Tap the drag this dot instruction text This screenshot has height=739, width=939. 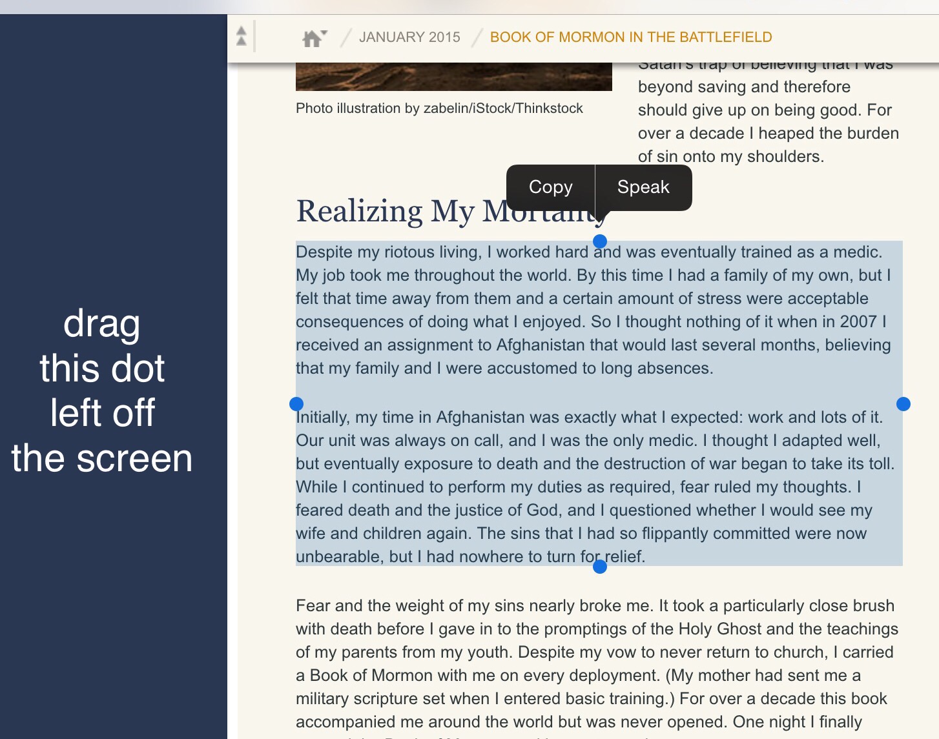click(102, 390)
